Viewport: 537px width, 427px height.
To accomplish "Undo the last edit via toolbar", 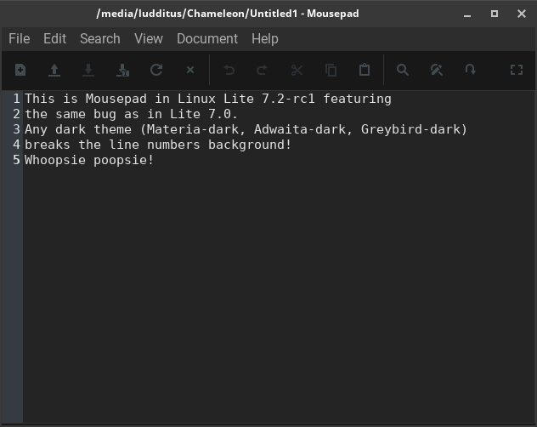I will [x=229, y=71].
